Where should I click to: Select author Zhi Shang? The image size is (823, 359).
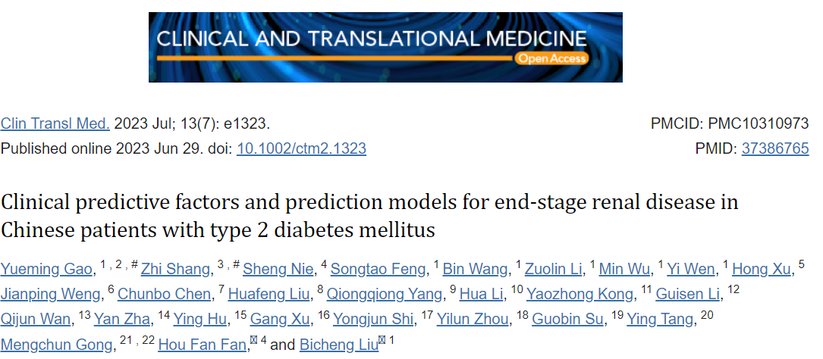[x=175, y=270]
